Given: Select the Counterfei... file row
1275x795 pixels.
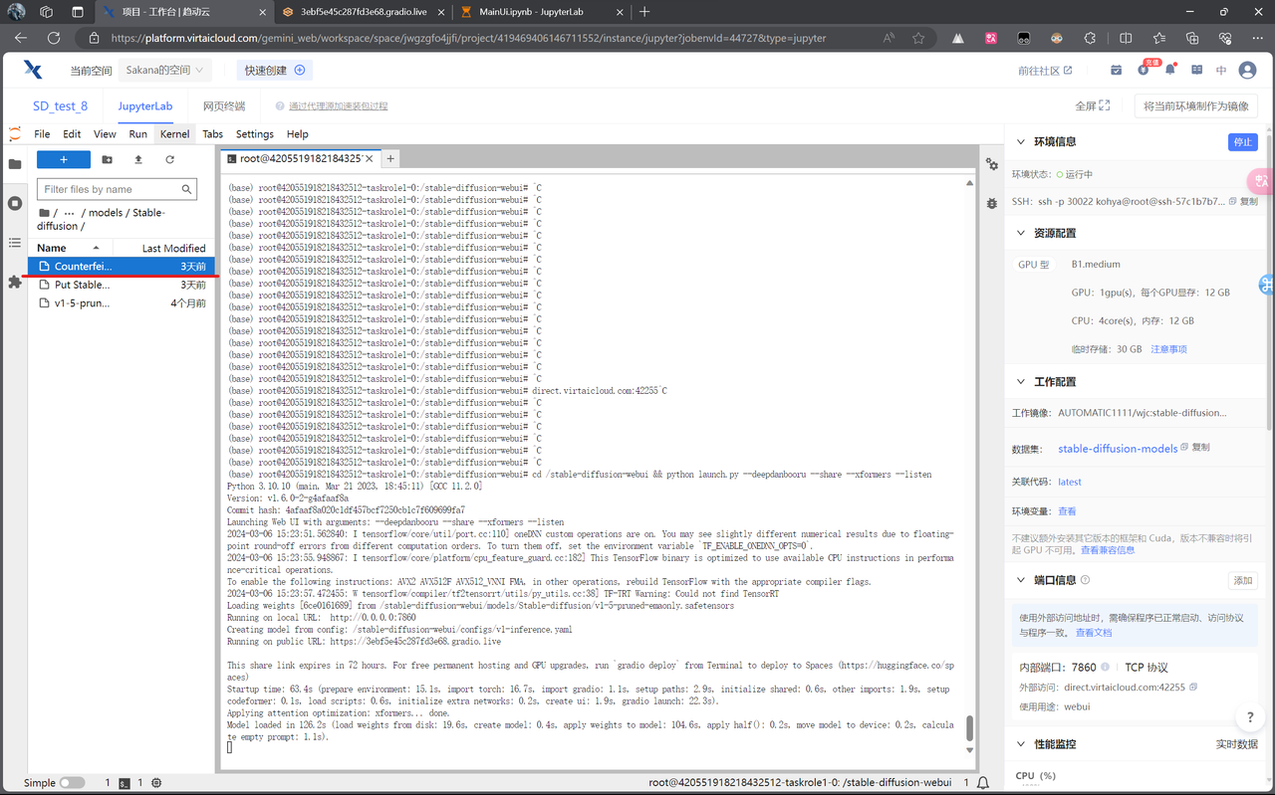Looking at the screenshot, I should [122, 267].
